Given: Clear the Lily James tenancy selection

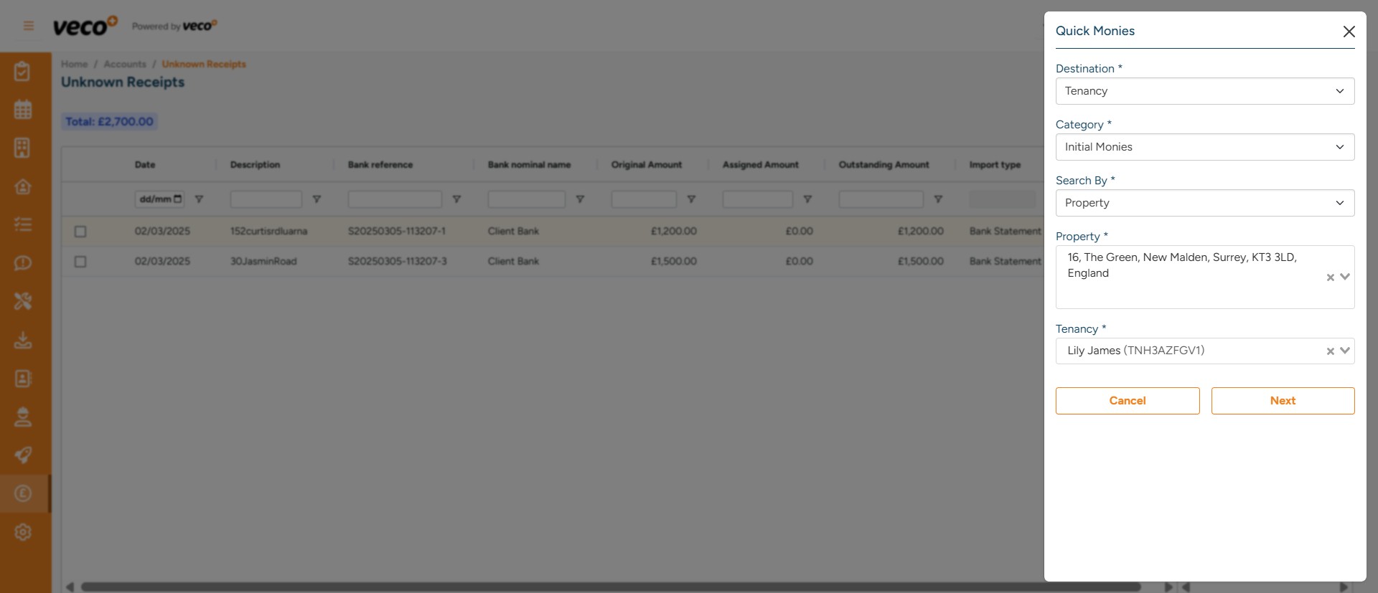Looking at the screenshot, I should pos(1330,351).
